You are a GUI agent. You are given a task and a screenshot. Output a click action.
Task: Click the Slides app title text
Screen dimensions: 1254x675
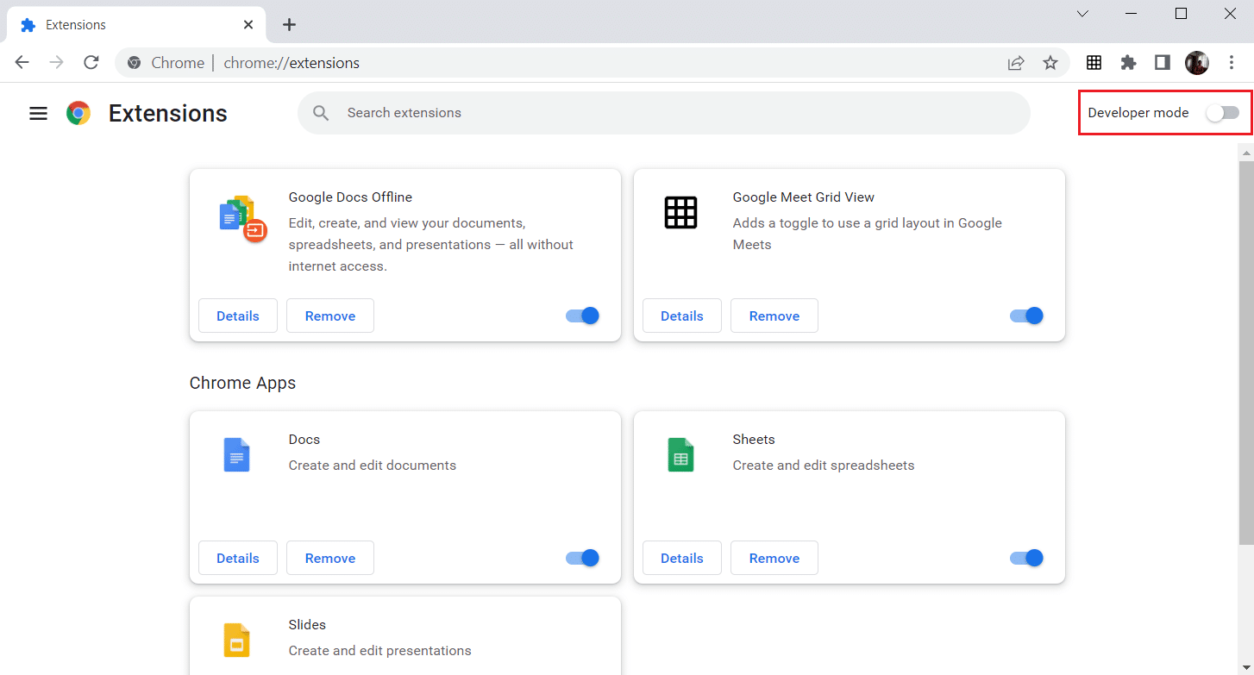pos(307,624)
